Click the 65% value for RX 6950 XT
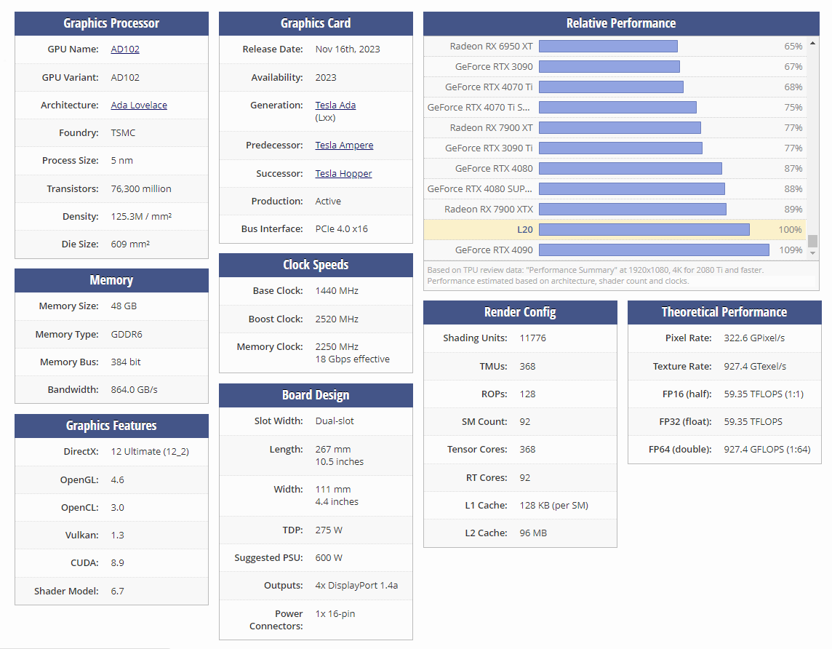 click(x=793, y=46)
